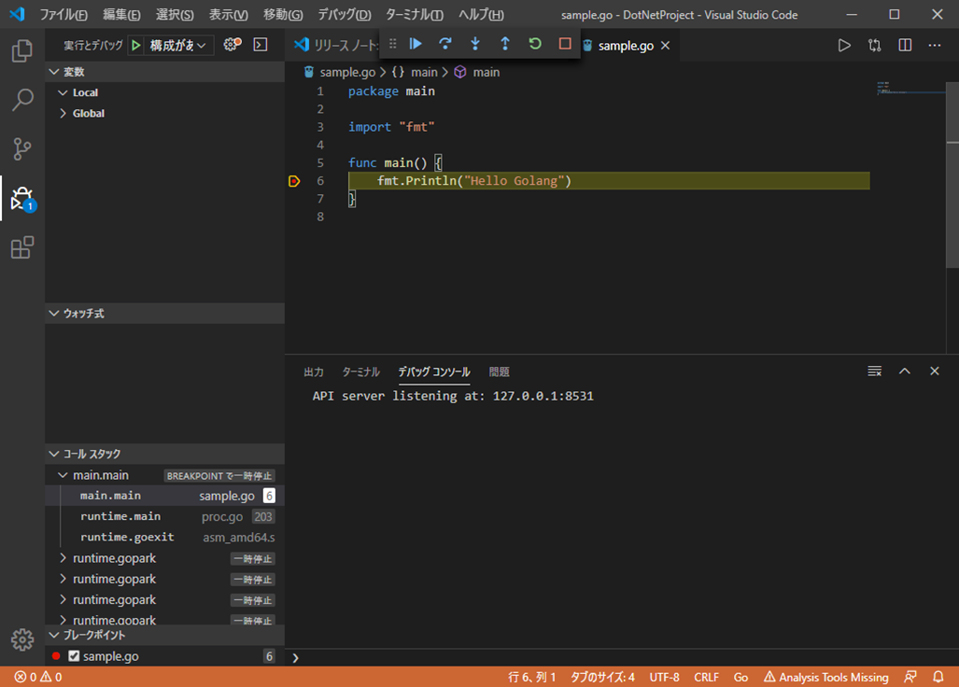Open the ファイル(F) menu
Screen dimensions: 959x687
click(63, 15)
